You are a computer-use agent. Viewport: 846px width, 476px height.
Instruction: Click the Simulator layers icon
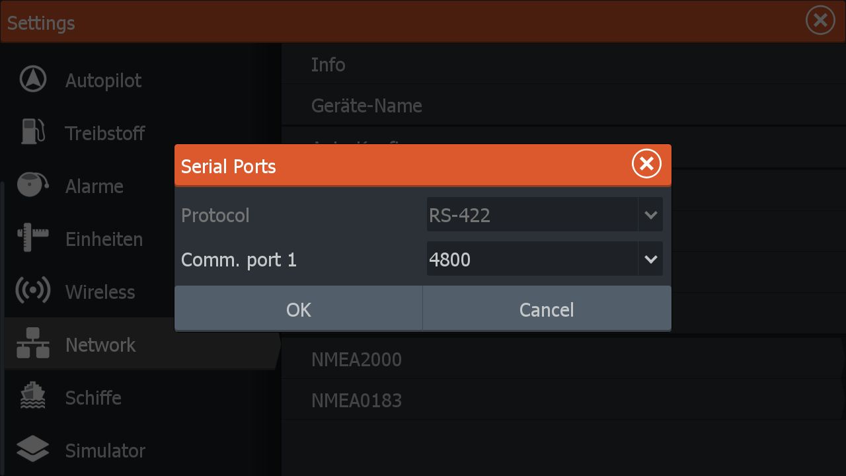[x=32, y=450]
